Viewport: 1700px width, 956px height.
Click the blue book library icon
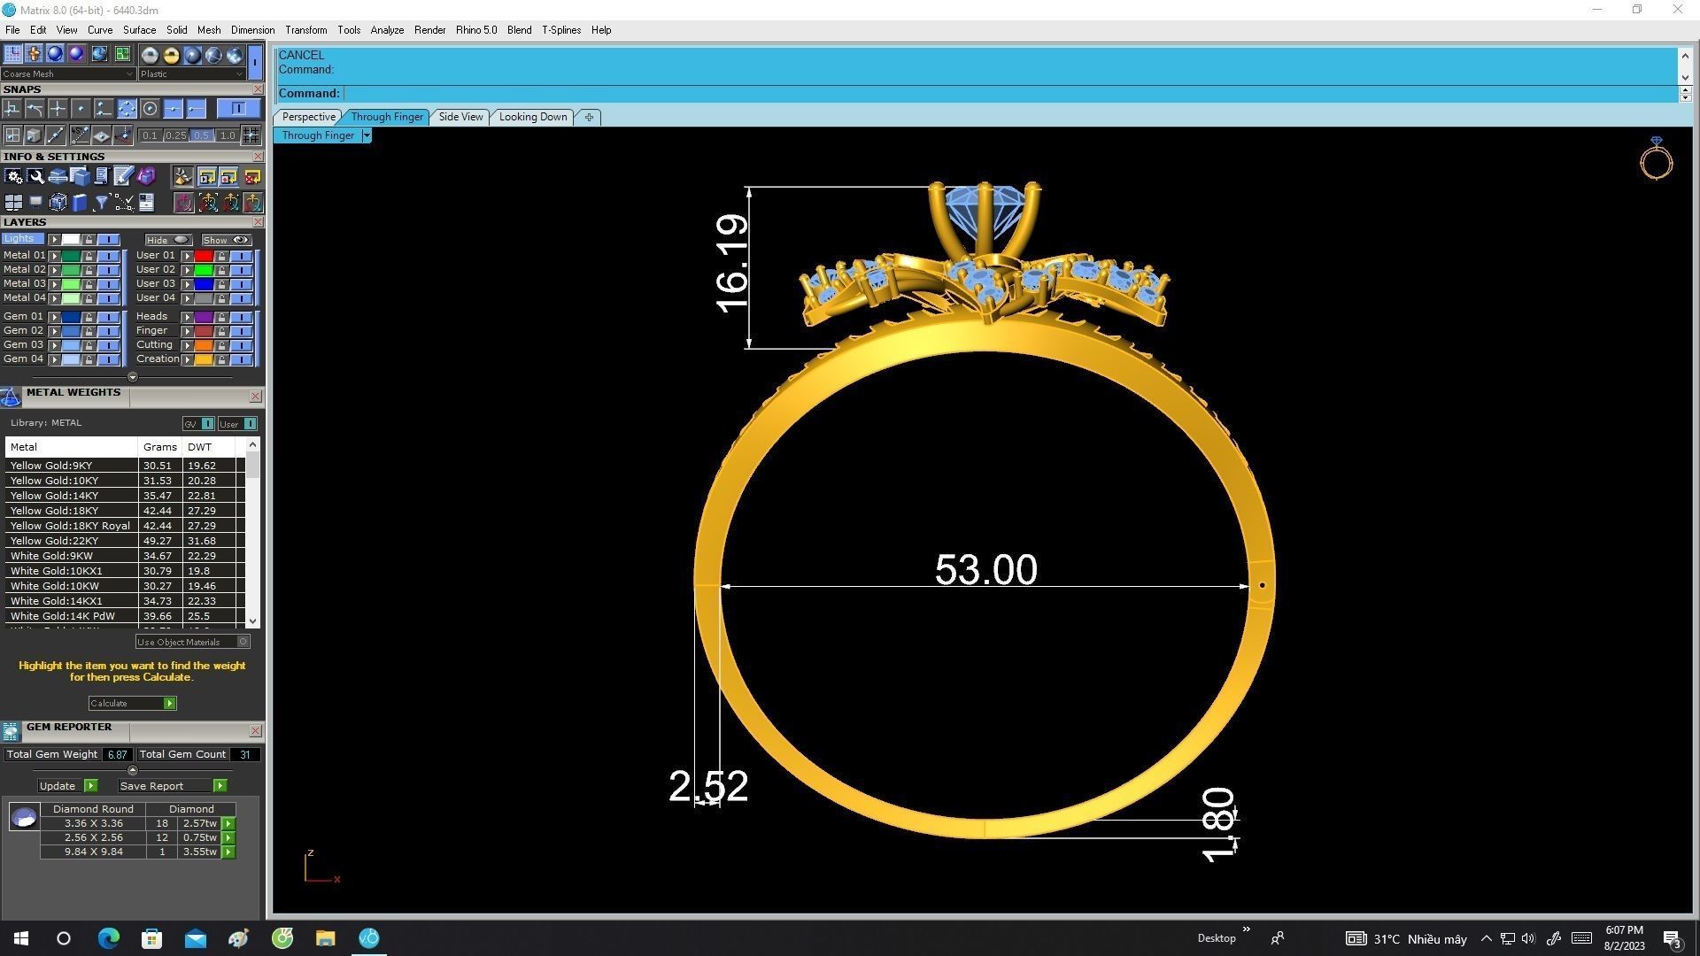pos(80,203)
